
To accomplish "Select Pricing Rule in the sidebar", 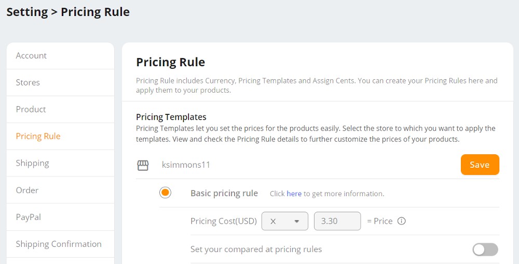I will point(60,136).
